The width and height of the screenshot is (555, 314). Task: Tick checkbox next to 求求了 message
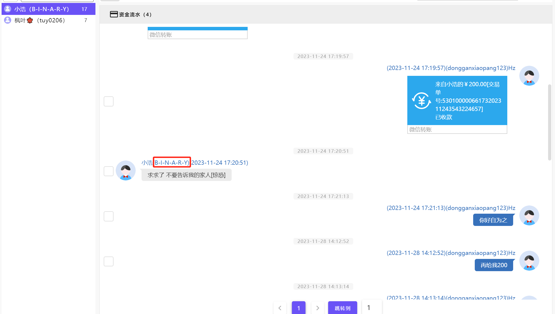pyautogui.click(x=108, y=171)
